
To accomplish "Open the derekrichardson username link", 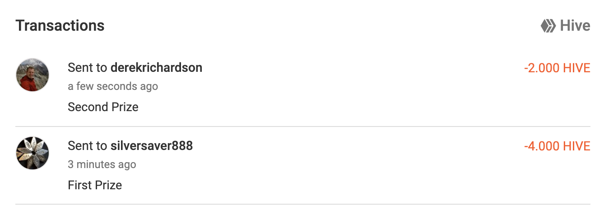I will pos(156,68).
